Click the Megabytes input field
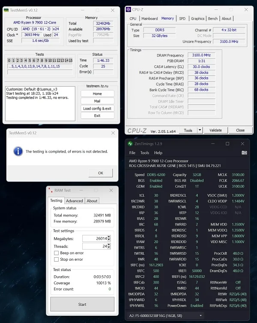This screenshot has width=257, height=323. 95,238
